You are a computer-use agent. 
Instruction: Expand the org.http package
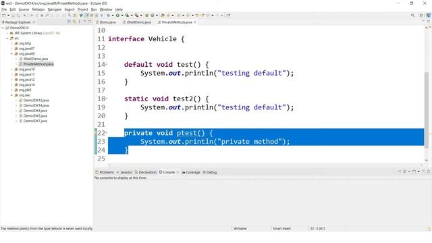coord(12,43)
